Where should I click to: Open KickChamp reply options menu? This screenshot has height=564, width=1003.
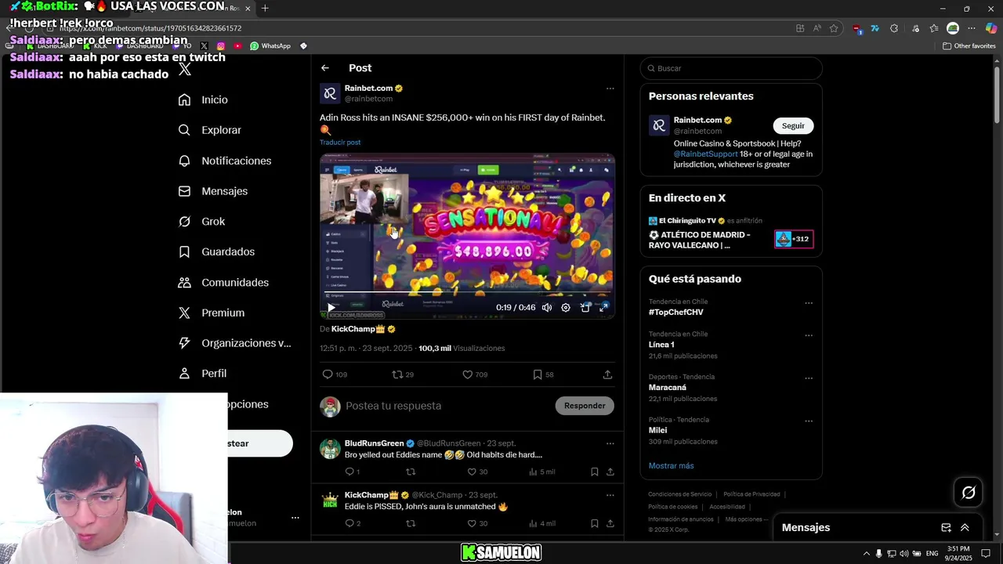[610, 495]
